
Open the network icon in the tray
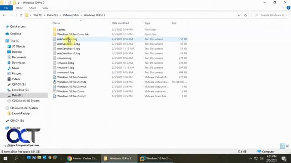coord(256,158)
